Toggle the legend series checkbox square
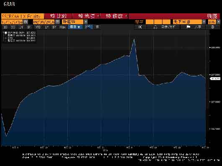The width and height of the screenshot is (222, 166). click(x=6, y=33)
